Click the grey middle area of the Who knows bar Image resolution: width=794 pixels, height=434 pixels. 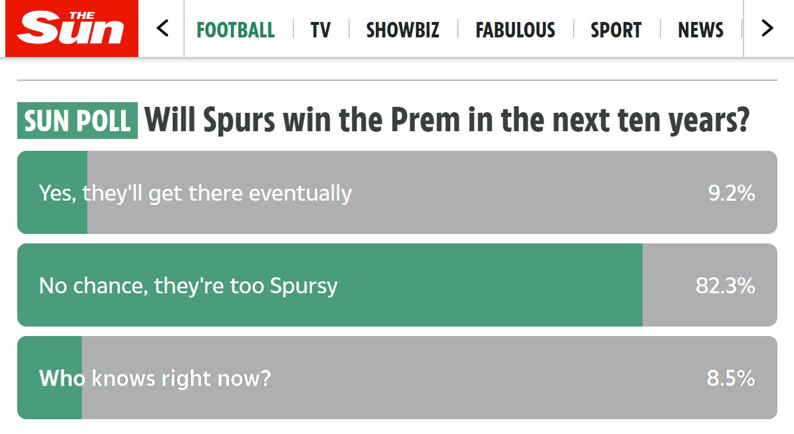pyautogui.click(x=475, y=378)
